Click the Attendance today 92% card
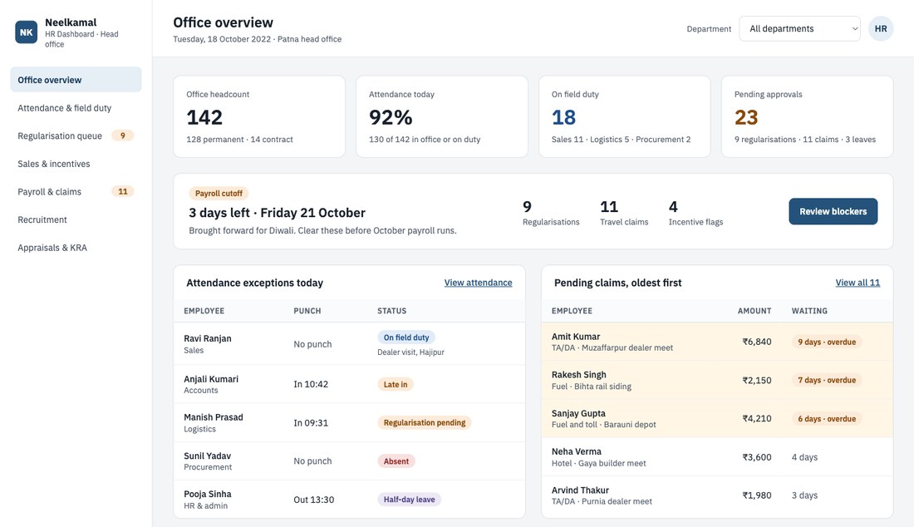This screenshot has width=914, height=527. (442, 116)
